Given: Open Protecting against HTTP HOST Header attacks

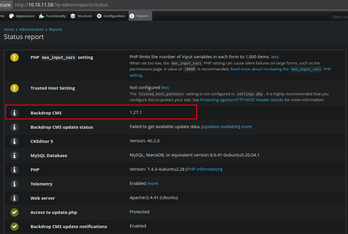Looking at the screenshot, I should click(x=242, y=100).
